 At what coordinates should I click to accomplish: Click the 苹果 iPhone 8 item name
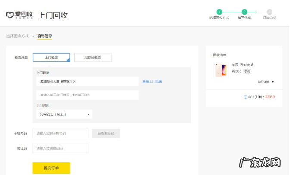pos(242,65)
